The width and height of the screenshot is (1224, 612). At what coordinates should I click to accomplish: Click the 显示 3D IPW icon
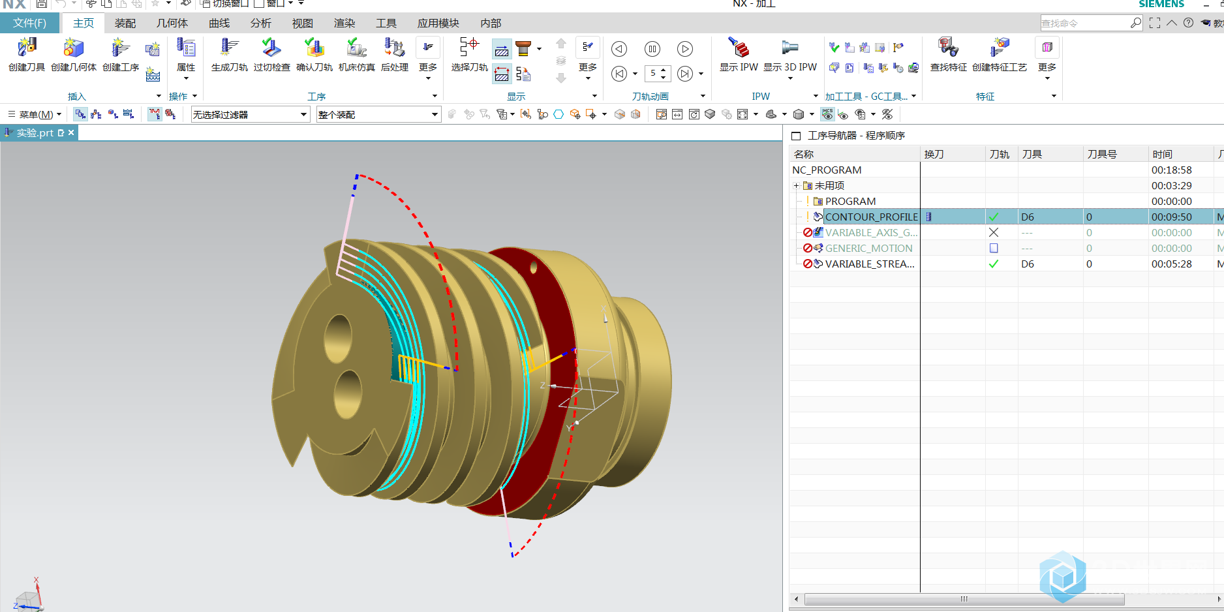point(789,48)
